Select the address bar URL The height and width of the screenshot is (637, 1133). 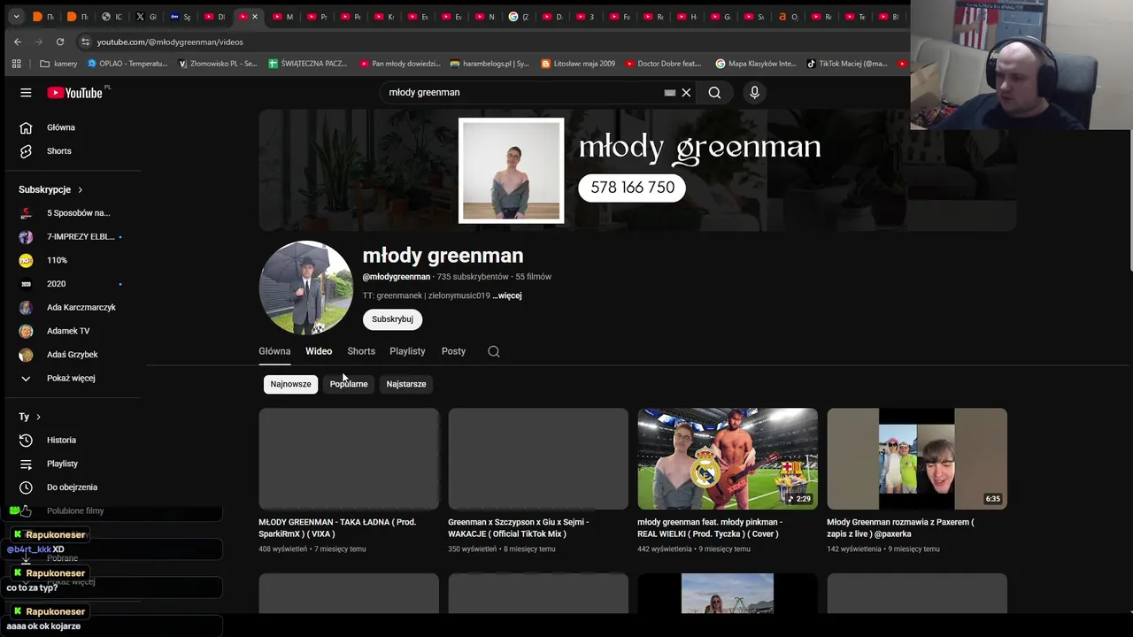point(169,42)
